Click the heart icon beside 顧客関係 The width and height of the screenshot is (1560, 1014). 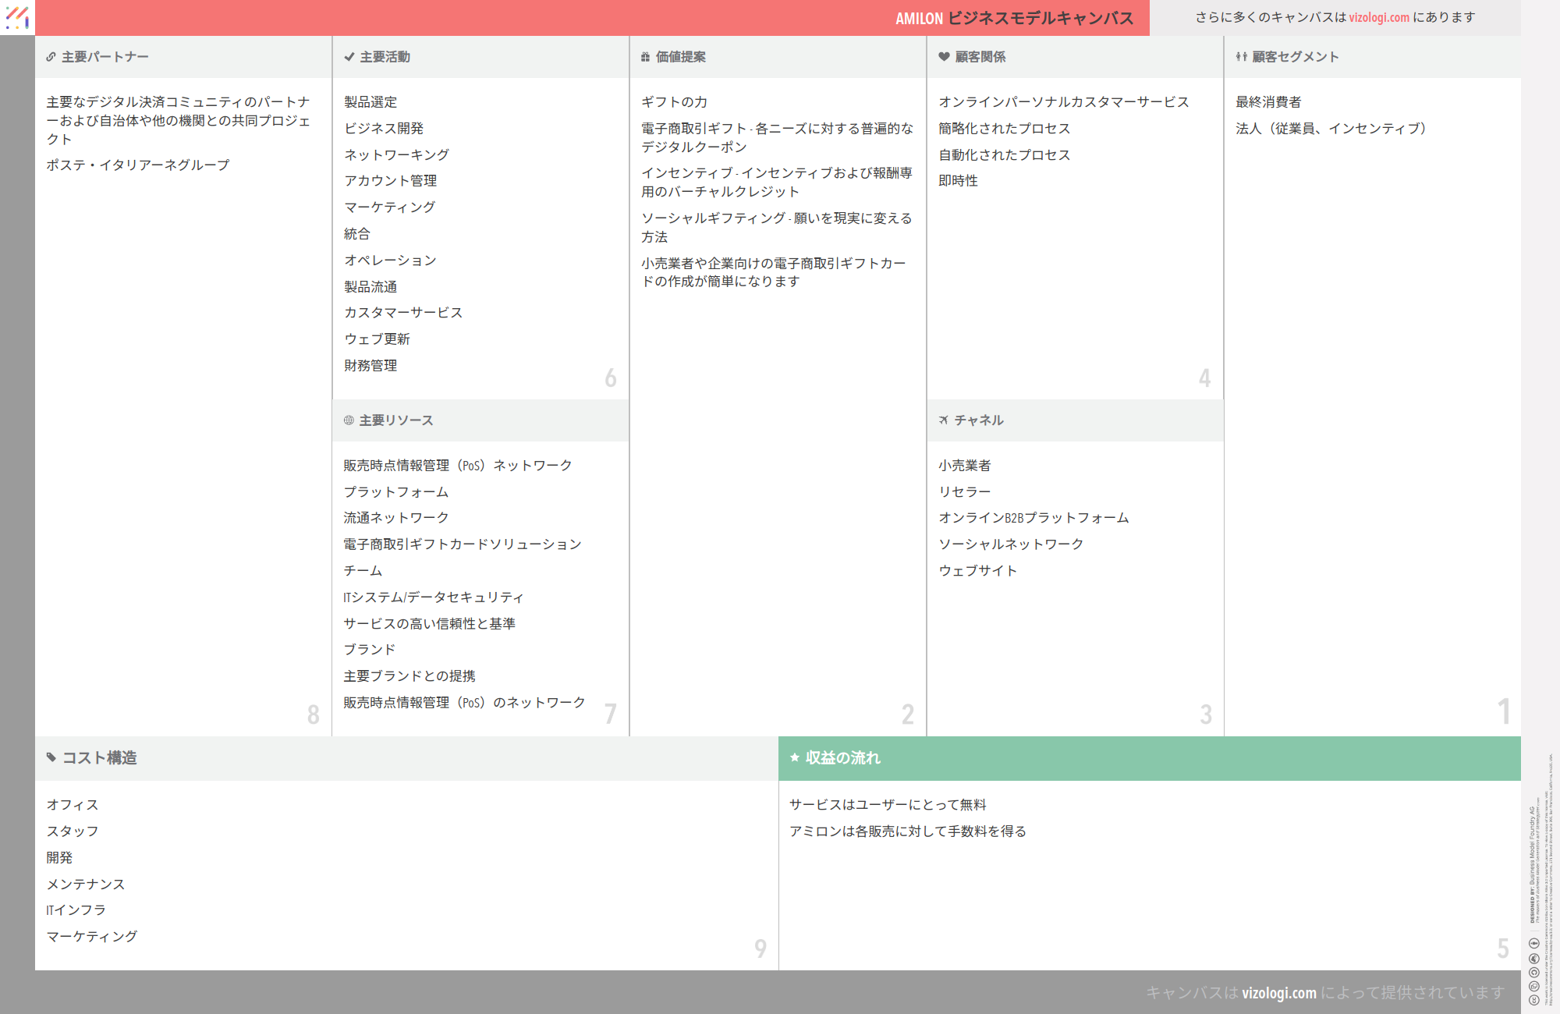pyautogui.click(x=944, y=57)
